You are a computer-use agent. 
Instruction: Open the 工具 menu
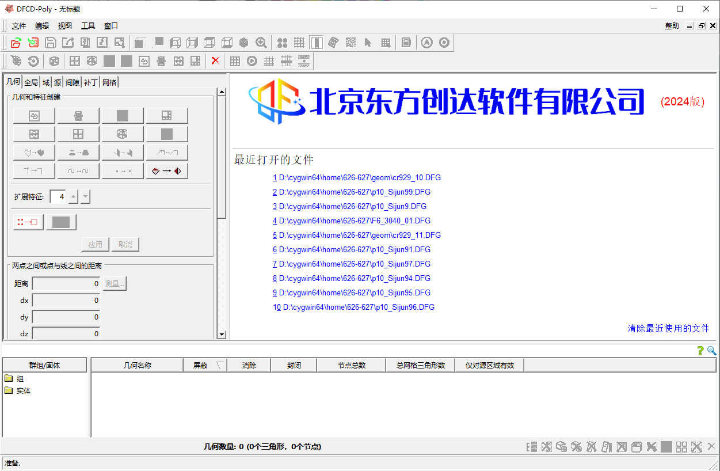click(x=88, y=26)
